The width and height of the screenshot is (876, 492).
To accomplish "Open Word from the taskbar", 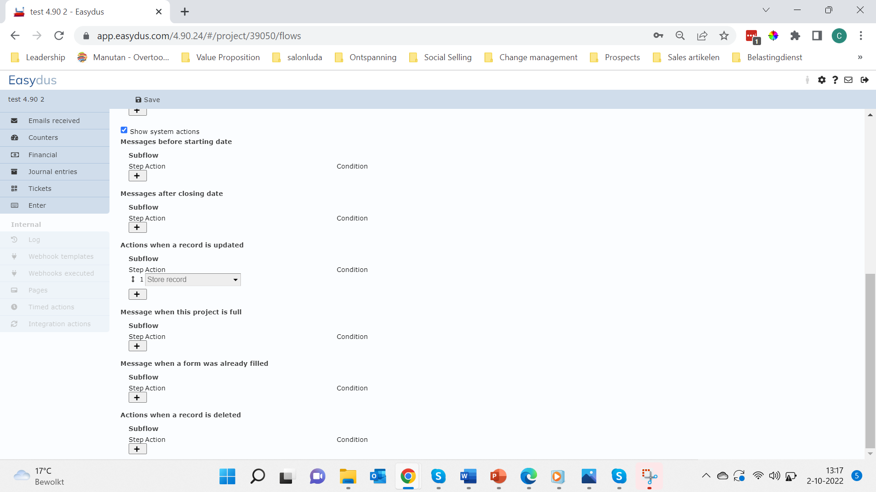I will [x=469, y=477].
